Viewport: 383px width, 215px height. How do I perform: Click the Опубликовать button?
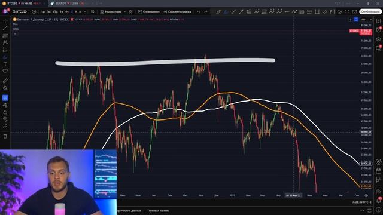(370, 11)
